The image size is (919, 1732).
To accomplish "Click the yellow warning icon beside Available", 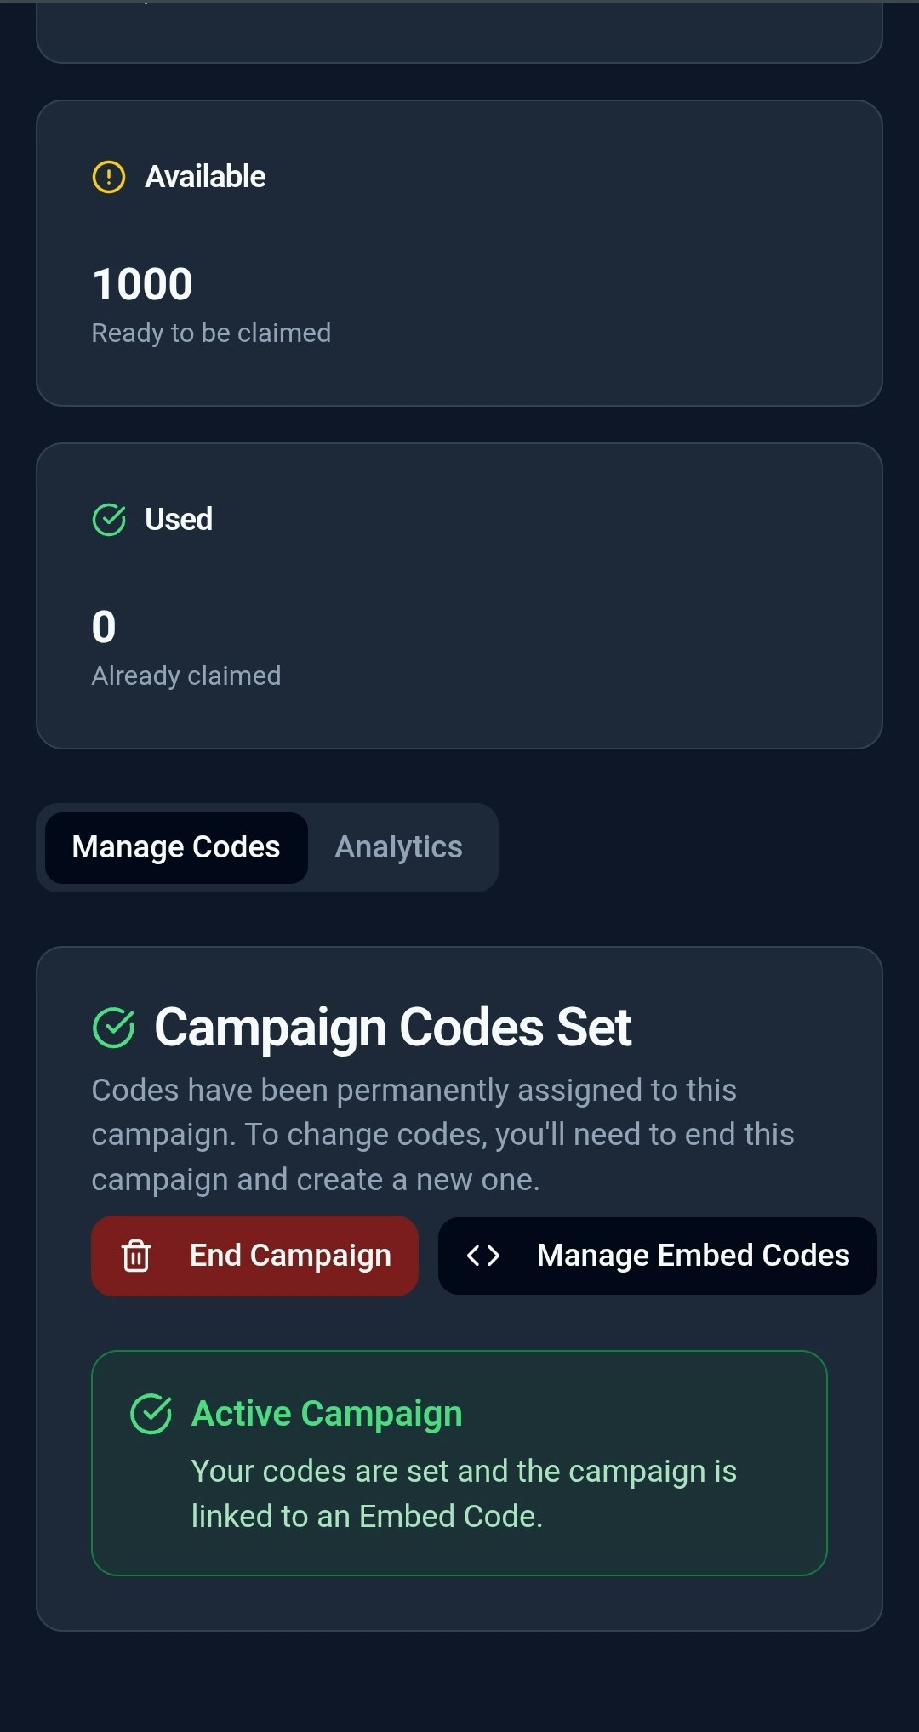I will (108, 177).
